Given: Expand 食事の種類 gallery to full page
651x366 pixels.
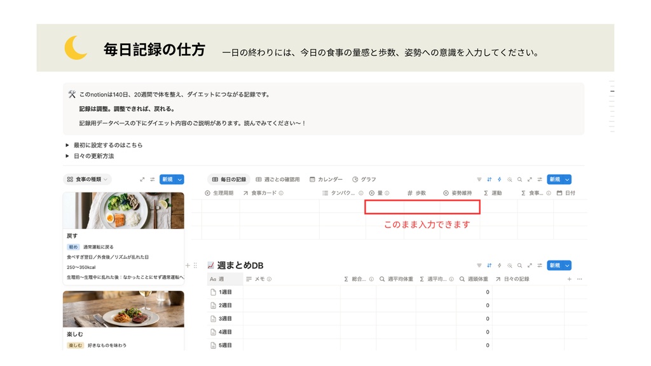Looking at the screenshot, I should point(142,179).
